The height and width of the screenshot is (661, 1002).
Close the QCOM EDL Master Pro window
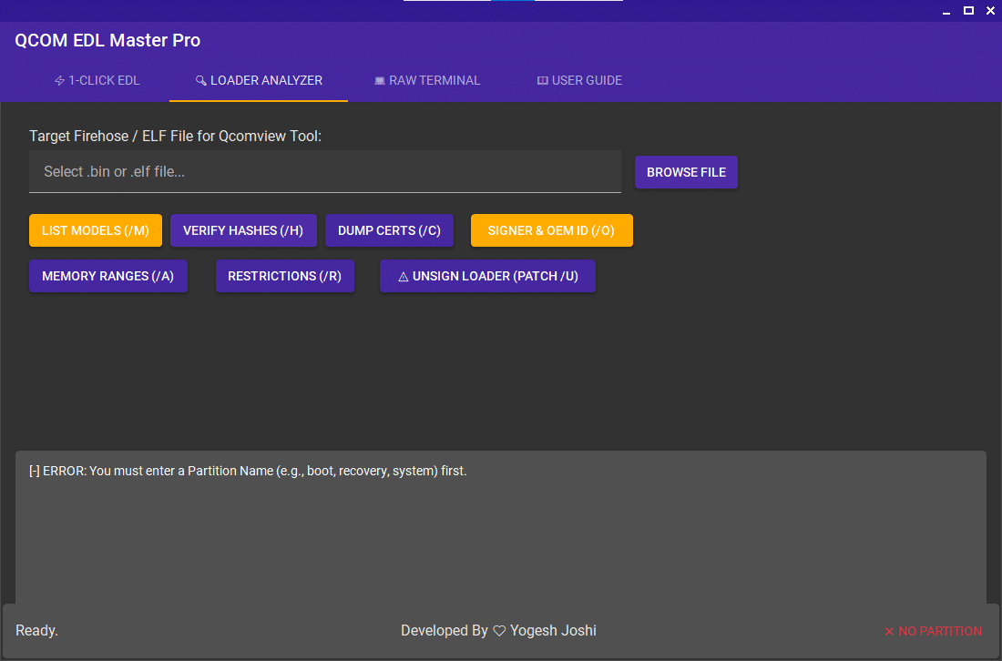(990, 11)
